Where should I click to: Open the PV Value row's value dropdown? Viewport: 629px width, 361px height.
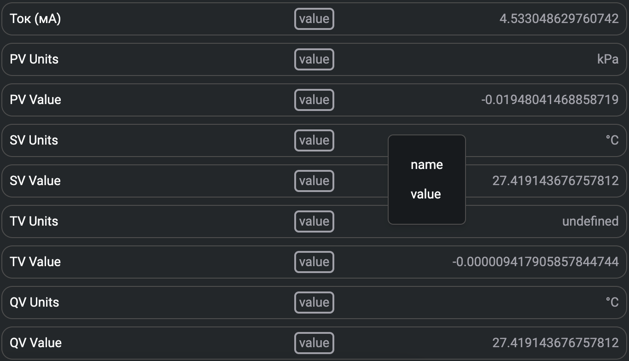(x=314, y=100)
